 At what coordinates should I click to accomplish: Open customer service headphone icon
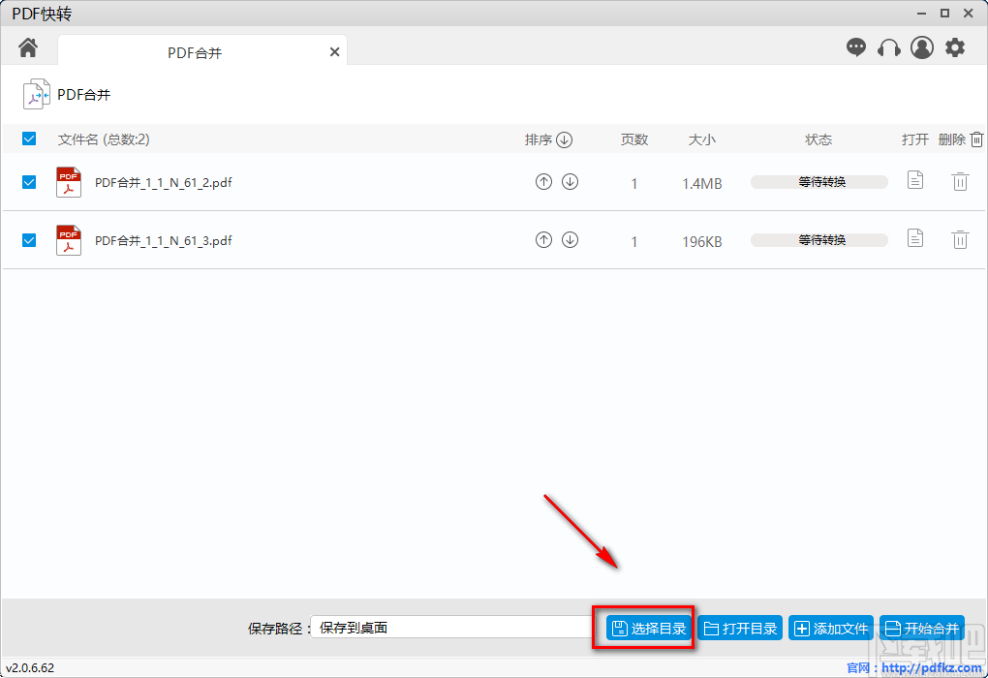click(888, 47)
